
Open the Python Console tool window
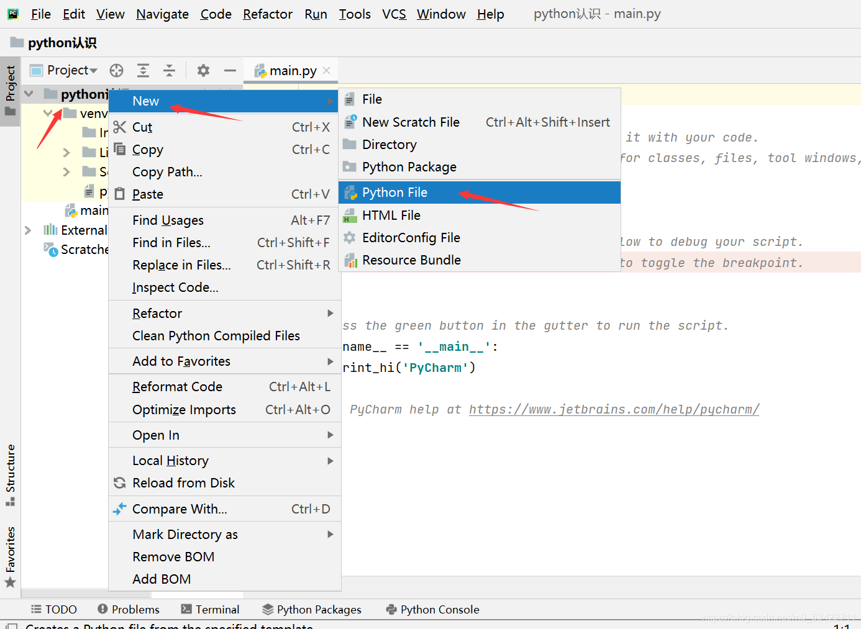coord(432,609)
